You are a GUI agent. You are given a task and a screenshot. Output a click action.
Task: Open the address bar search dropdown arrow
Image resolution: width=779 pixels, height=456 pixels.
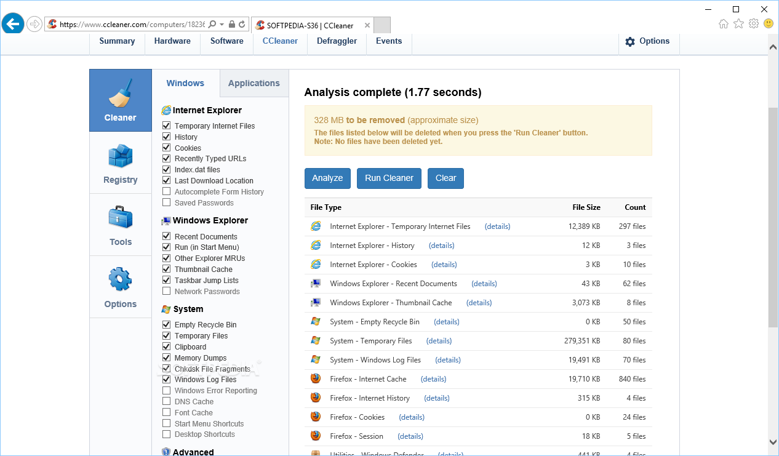(222, 25)
